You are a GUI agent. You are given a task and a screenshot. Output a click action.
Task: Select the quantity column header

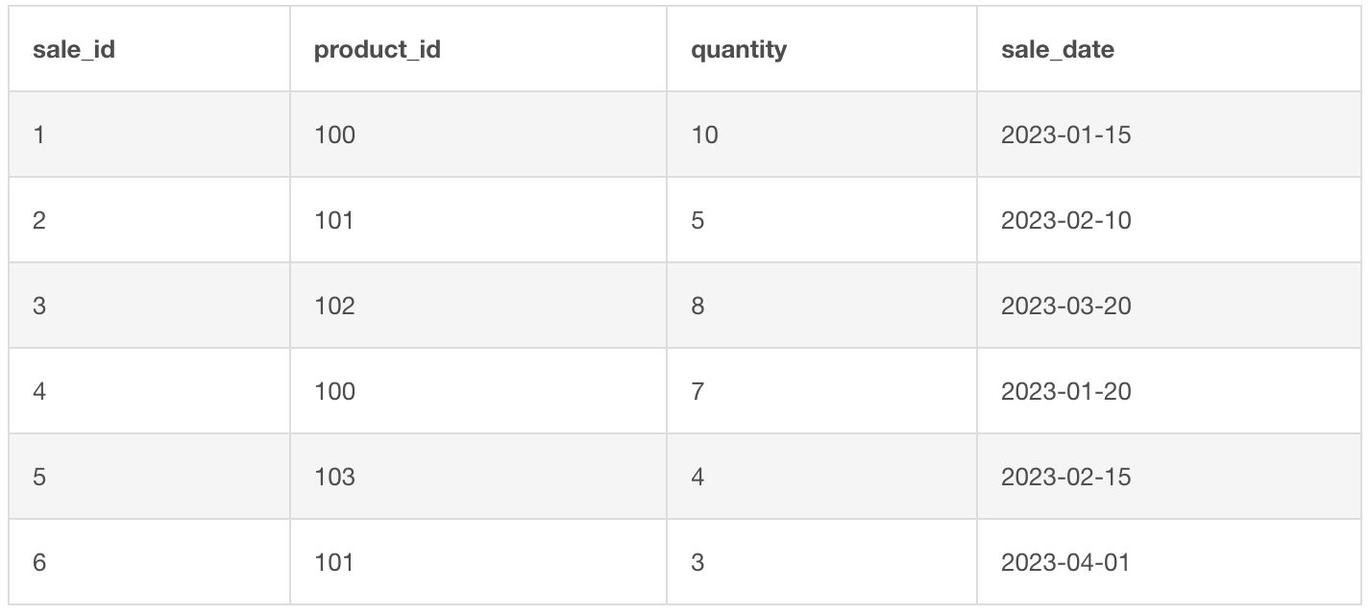[738, 50]
